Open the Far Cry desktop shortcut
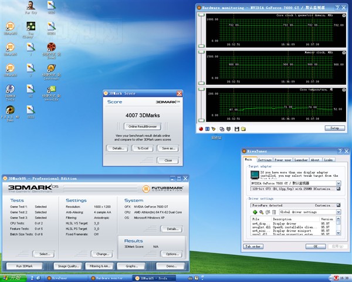The width and height of the screenshot is (352, 282). pyautogui.click(x=31, y=6)
